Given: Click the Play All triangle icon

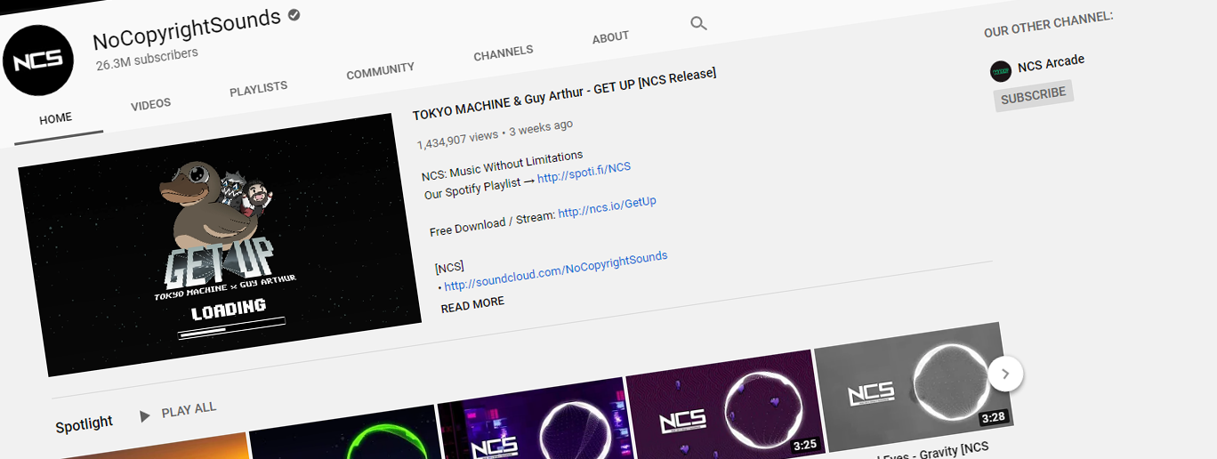Looking at the screenshot, I should pos(145,415).
